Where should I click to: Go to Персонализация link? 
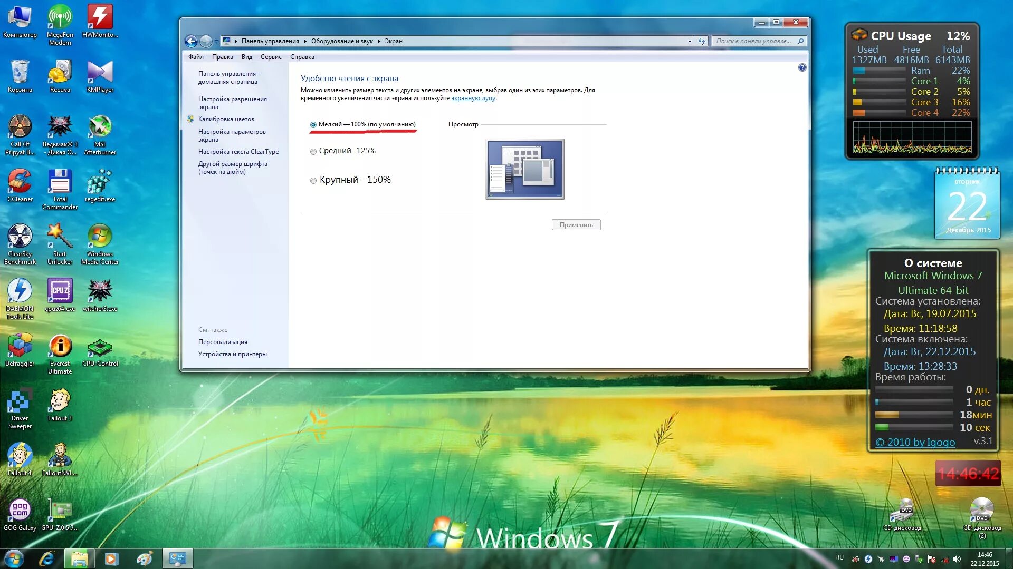coord(223,342)
